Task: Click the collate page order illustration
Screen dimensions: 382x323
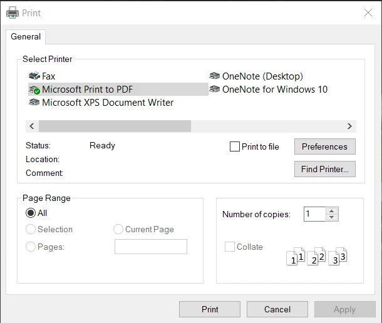Action: 316,255
